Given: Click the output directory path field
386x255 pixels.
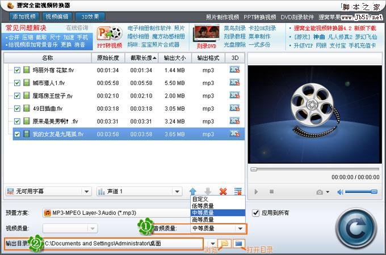Looking at the screenshot, I should (x=123, y=244).
